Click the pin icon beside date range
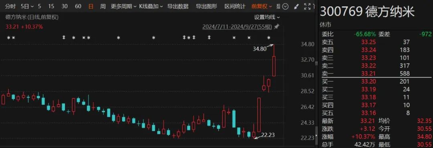 click(x=276, y=27)
